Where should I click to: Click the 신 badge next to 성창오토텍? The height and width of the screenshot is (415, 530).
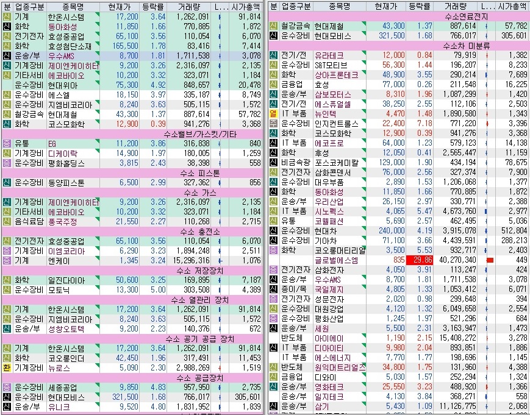(x=7, y=329)
